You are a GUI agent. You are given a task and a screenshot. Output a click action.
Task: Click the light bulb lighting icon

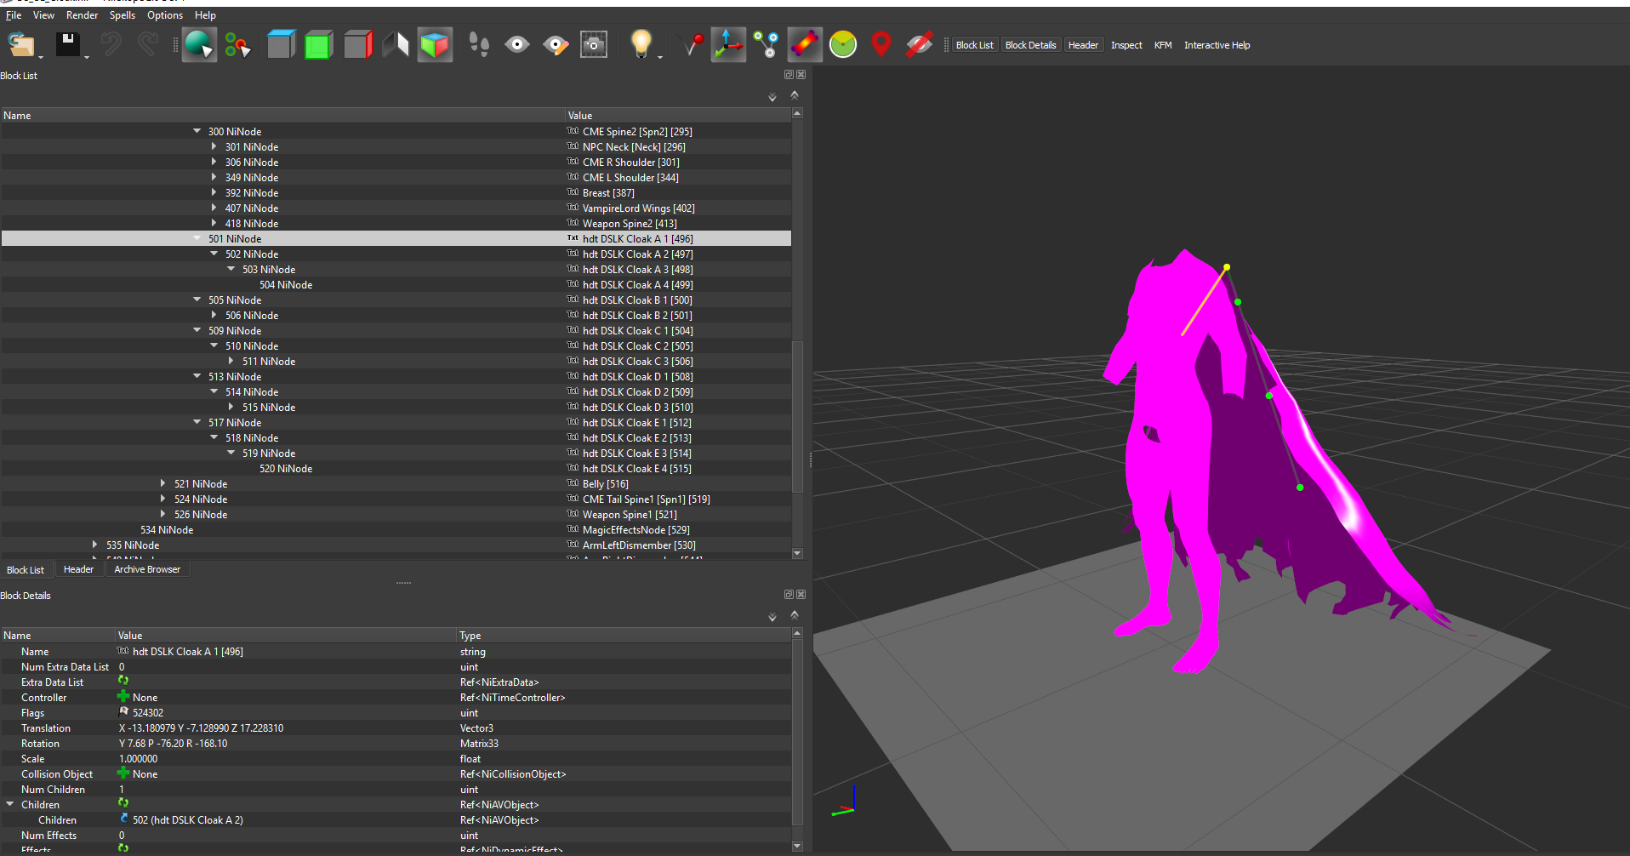[641, 44]
